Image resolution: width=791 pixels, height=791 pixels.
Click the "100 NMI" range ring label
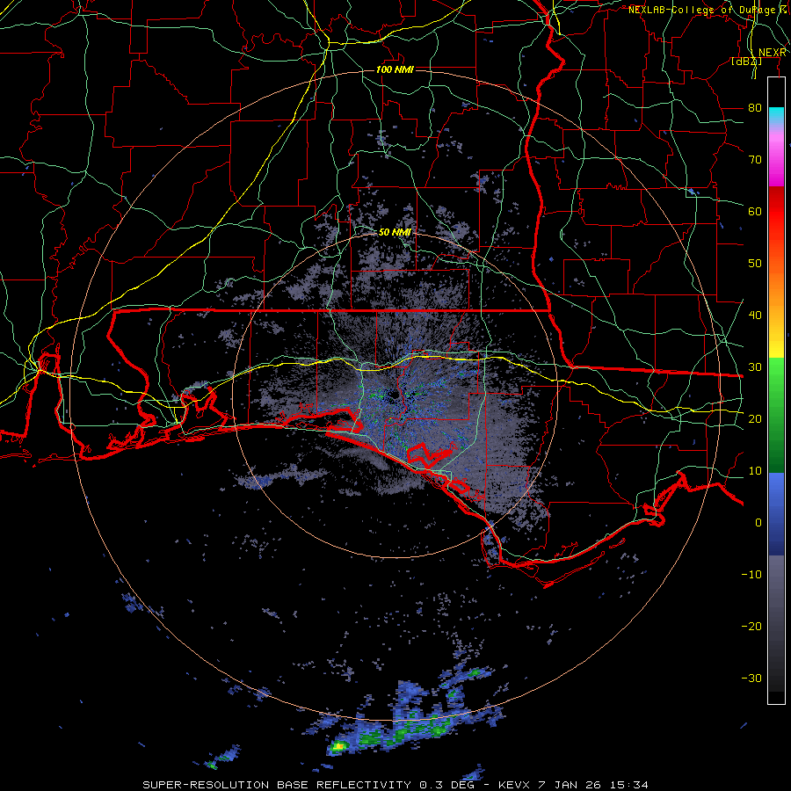point(395,69)
